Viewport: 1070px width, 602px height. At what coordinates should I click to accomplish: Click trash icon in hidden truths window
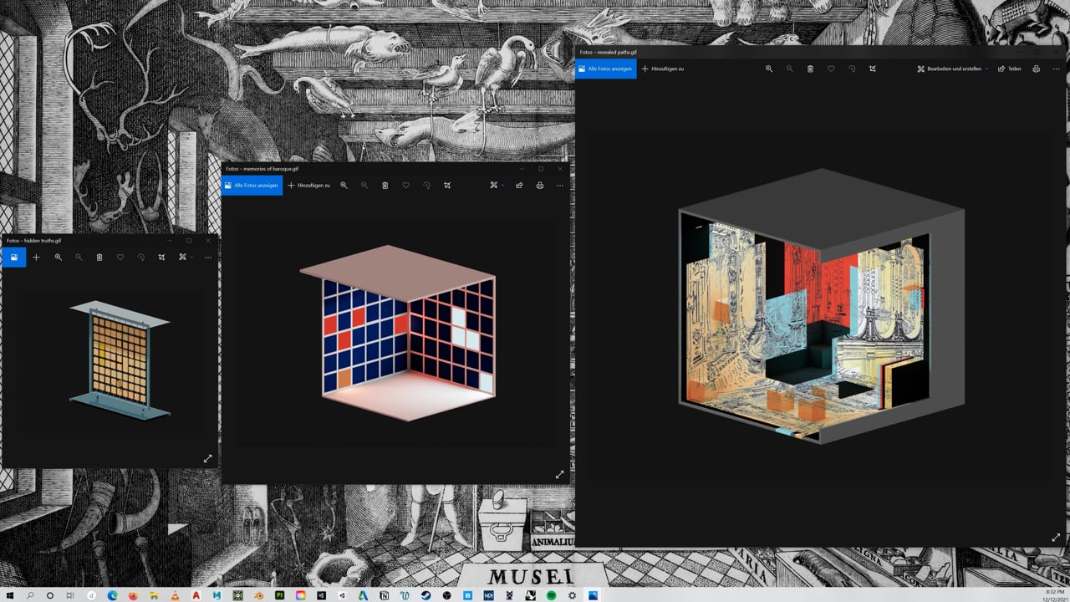[99, 257]
